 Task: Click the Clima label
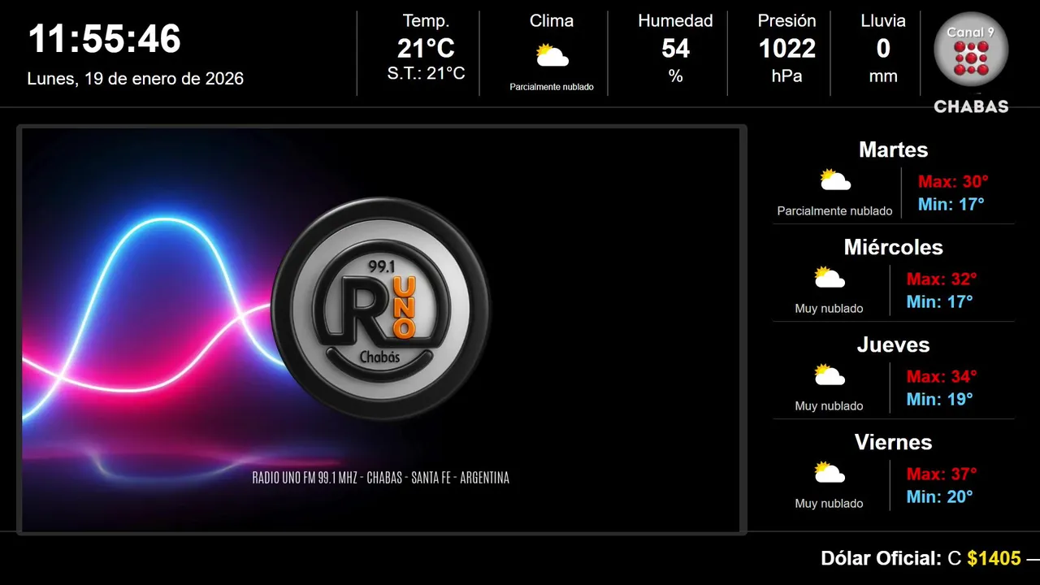coord(552,21)
